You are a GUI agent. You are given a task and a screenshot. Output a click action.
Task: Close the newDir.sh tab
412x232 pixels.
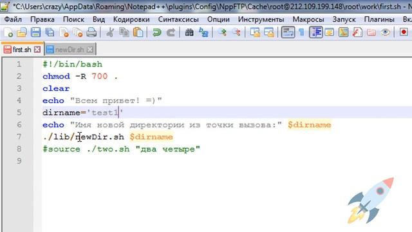pyautogui.click(x=90, y=50)
